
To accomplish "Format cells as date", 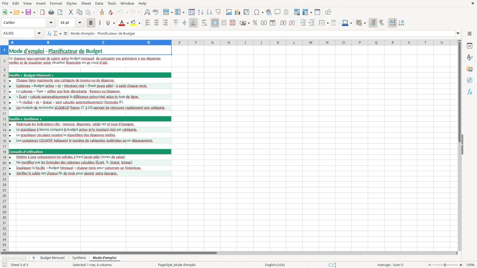I will pos(273,23).
